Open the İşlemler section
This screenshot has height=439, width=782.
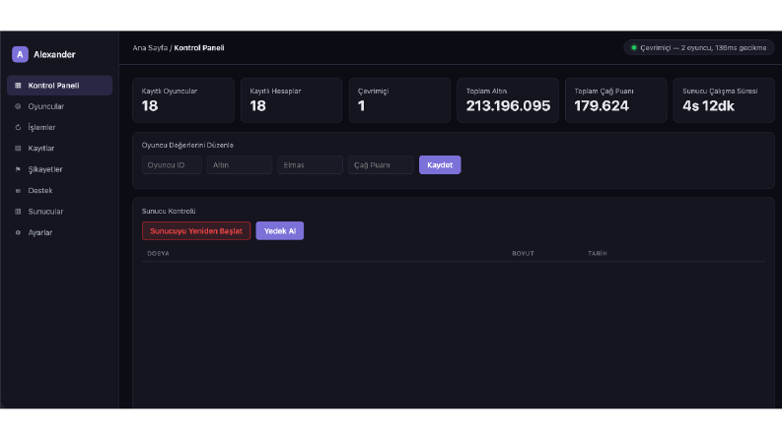(x=59, y=127)
